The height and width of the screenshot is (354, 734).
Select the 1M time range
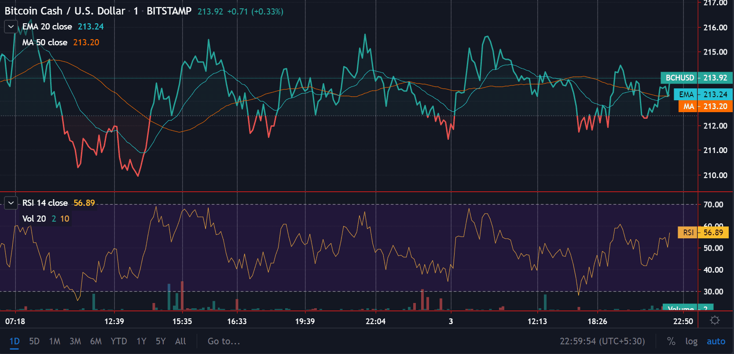[55, 341]
